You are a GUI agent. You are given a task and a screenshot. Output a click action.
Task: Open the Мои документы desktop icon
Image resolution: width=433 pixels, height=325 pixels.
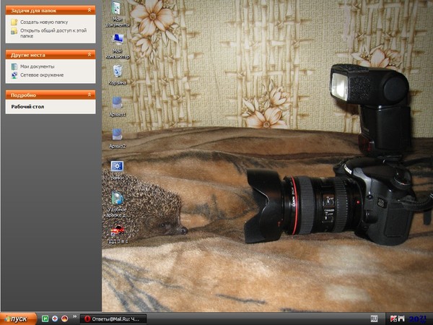tap(118, 8)
